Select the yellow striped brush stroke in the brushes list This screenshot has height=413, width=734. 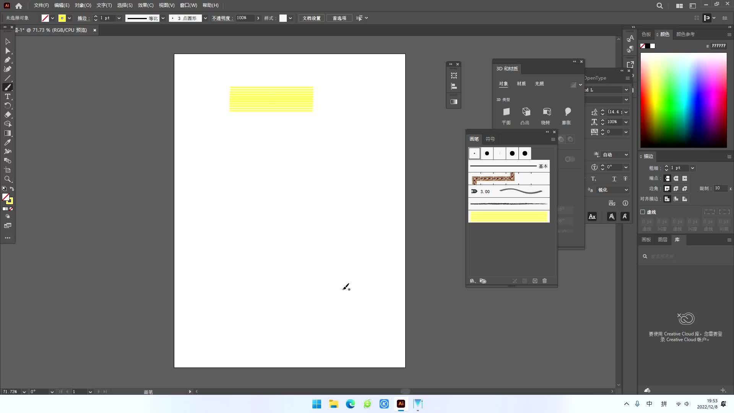tap(508, 216)
